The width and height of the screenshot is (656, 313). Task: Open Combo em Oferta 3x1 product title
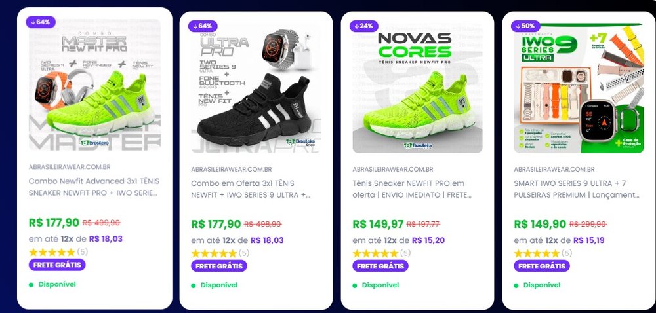[x=251, y=189]
